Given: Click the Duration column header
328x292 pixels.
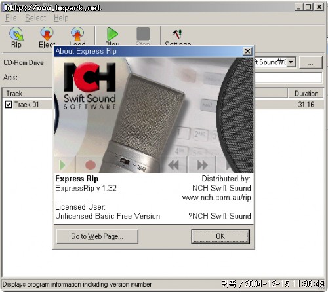Looking at the screenshot, I should 306,94.
